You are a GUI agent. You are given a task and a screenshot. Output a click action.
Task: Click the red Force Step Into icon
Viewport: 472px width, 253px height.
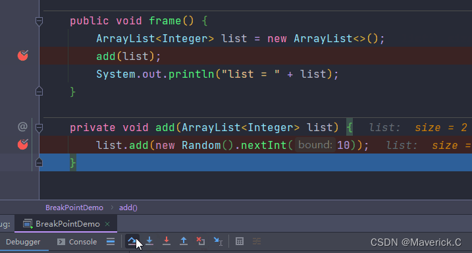point(167,241)
